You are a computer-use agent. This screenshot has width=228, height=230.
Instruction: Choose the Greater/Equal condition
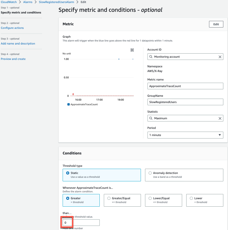[122, 200]
